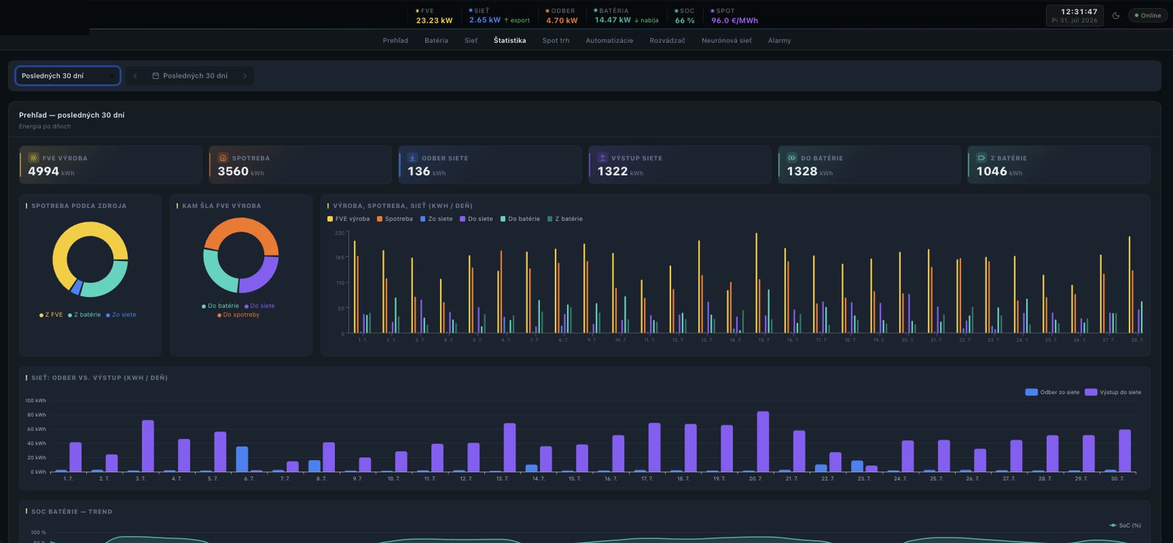Click the 1046 kWh Z batérie value

[x=999, y=171]
